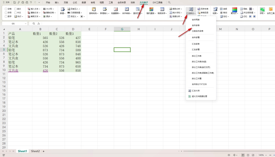Expand the 插入文本 dropdown
The image size is (275, 157).
[x=34, y=8]
